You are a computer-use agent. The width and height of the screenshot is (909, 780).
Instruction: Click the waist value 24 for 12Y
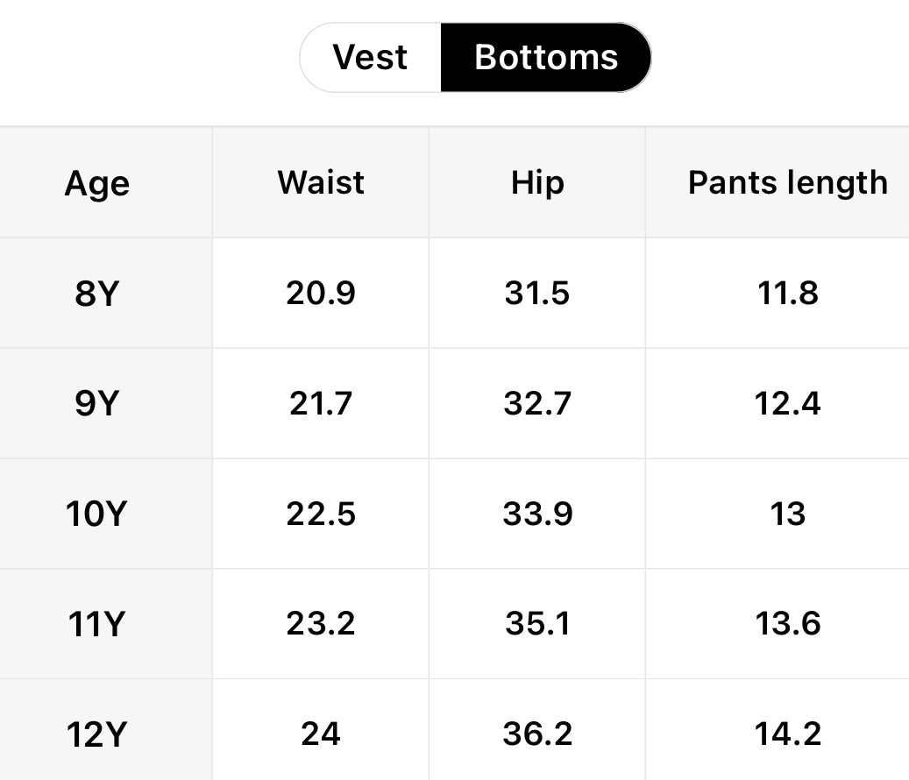(321, 734)
